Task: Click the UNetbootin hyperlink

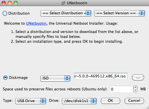Action: (36, 24)
